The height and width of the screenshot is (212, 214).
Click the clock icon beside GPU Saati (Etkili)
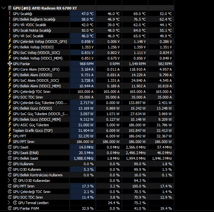pyautogui.click(x=10, y=153)
